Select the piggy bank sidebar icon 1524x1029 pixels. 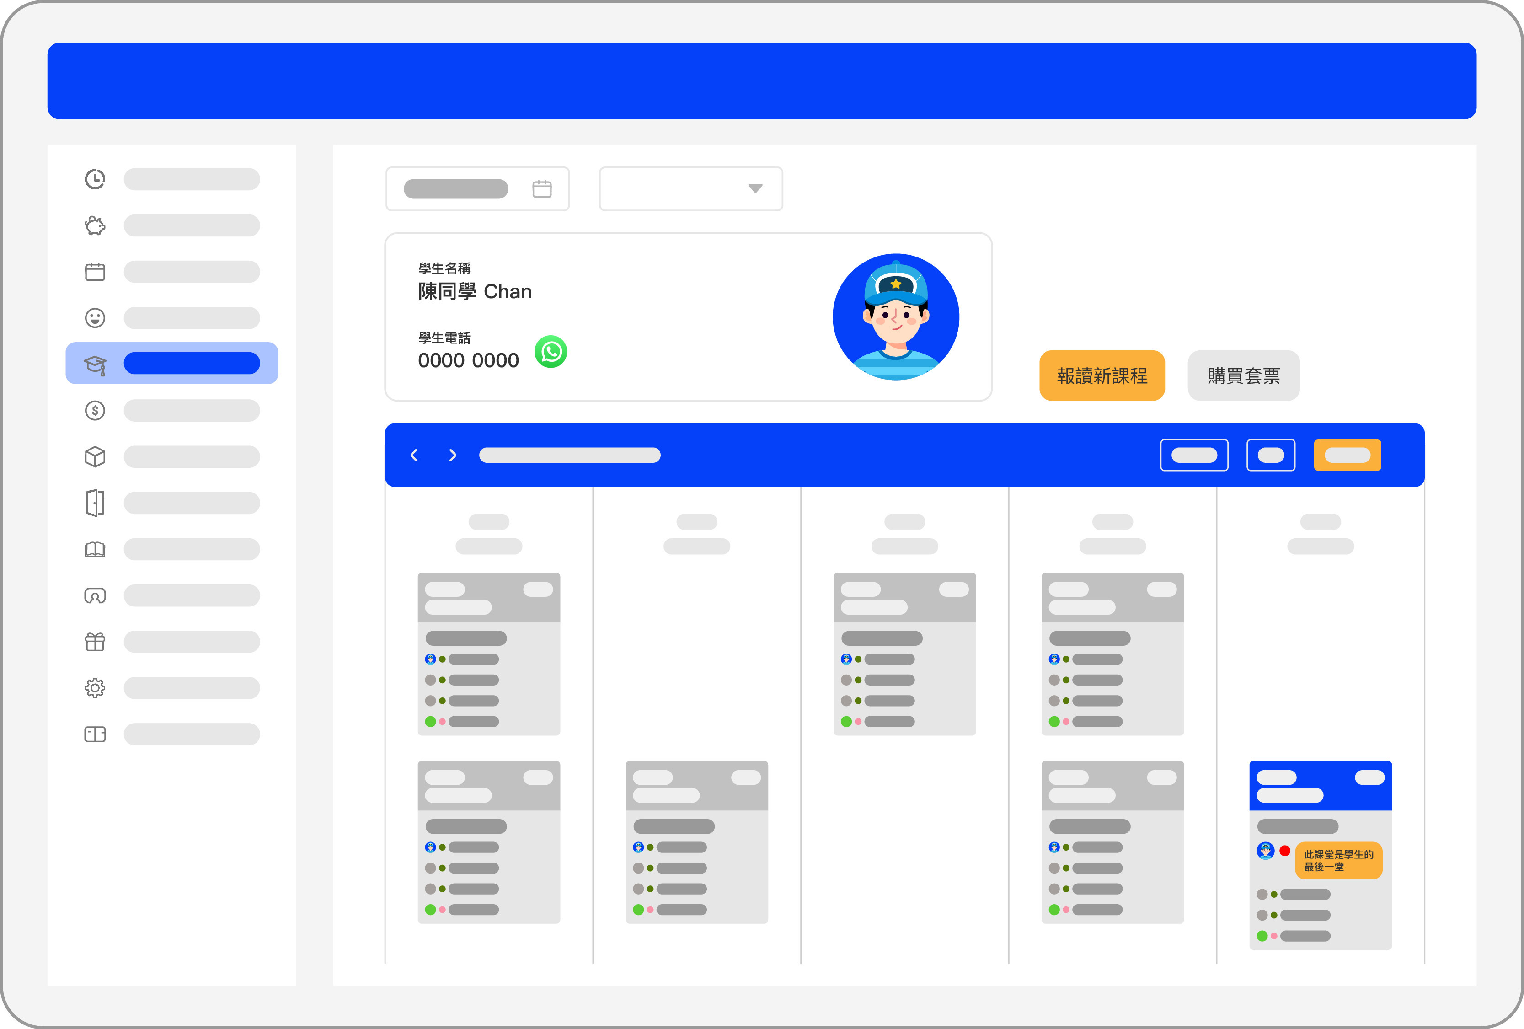click(x=95, y=225)
